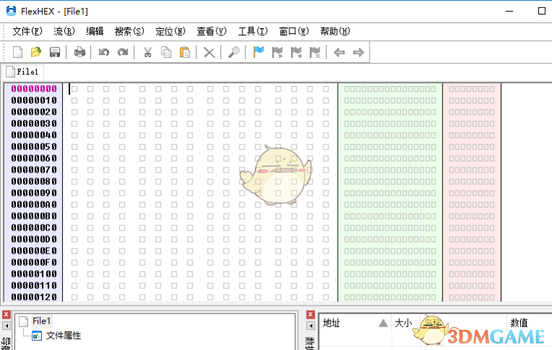Navigate back with left arrow icon
Viewport: 552px width, 350px height.
339,52
